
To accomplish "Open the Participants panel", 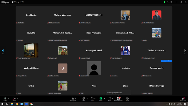I will point(73,99).
